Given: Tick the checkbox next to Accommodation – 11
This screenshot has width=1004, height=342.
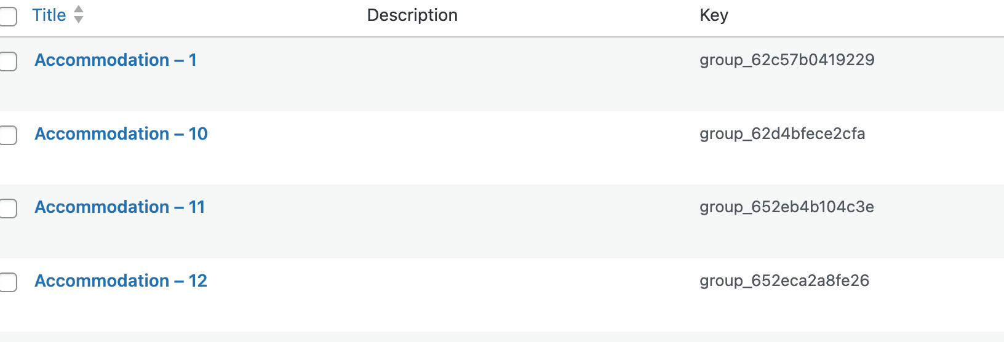Looking at the screenshot, I should (7, 209).
